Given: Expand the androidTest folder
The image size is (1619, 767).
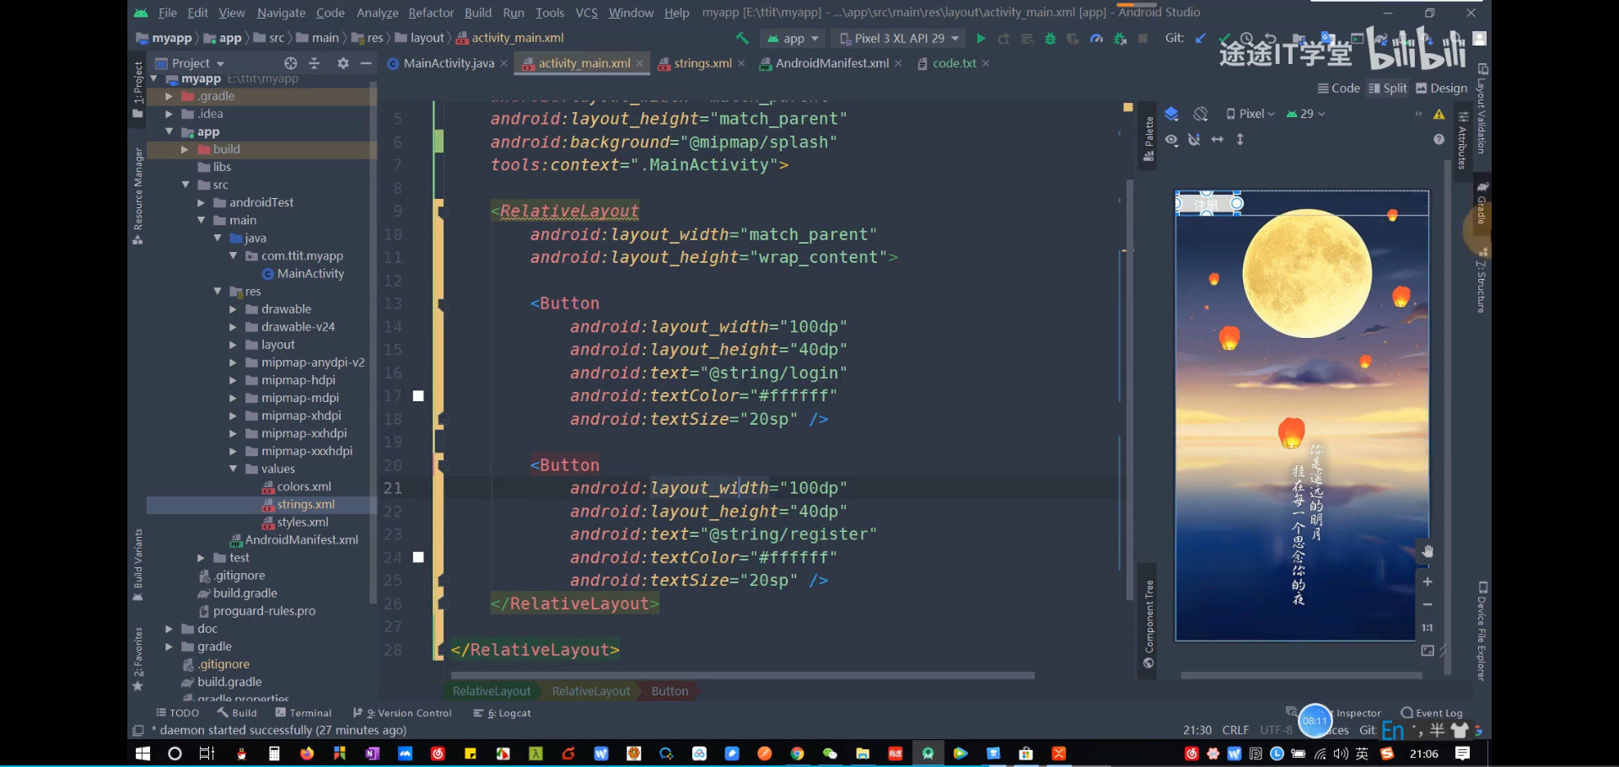Looking at the screenshot, I should (202, 202).
